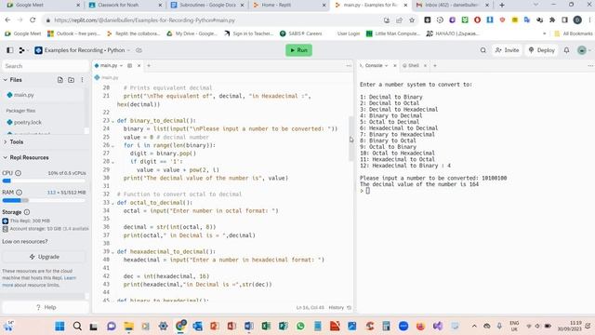Image resolution: width=595 pixels, height=335 pixels.
Task: Add a new console pane tab with plus
Action: coord(435,66)
